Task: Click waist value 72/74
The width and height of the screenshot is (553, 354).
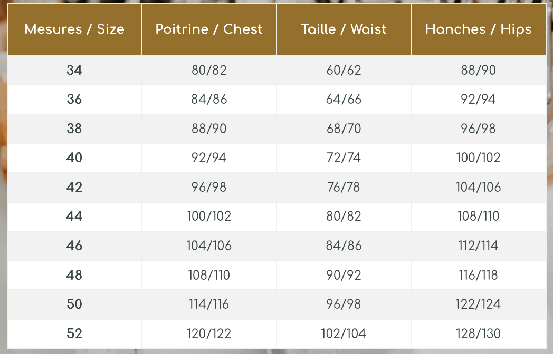Action: coord(344,158)
